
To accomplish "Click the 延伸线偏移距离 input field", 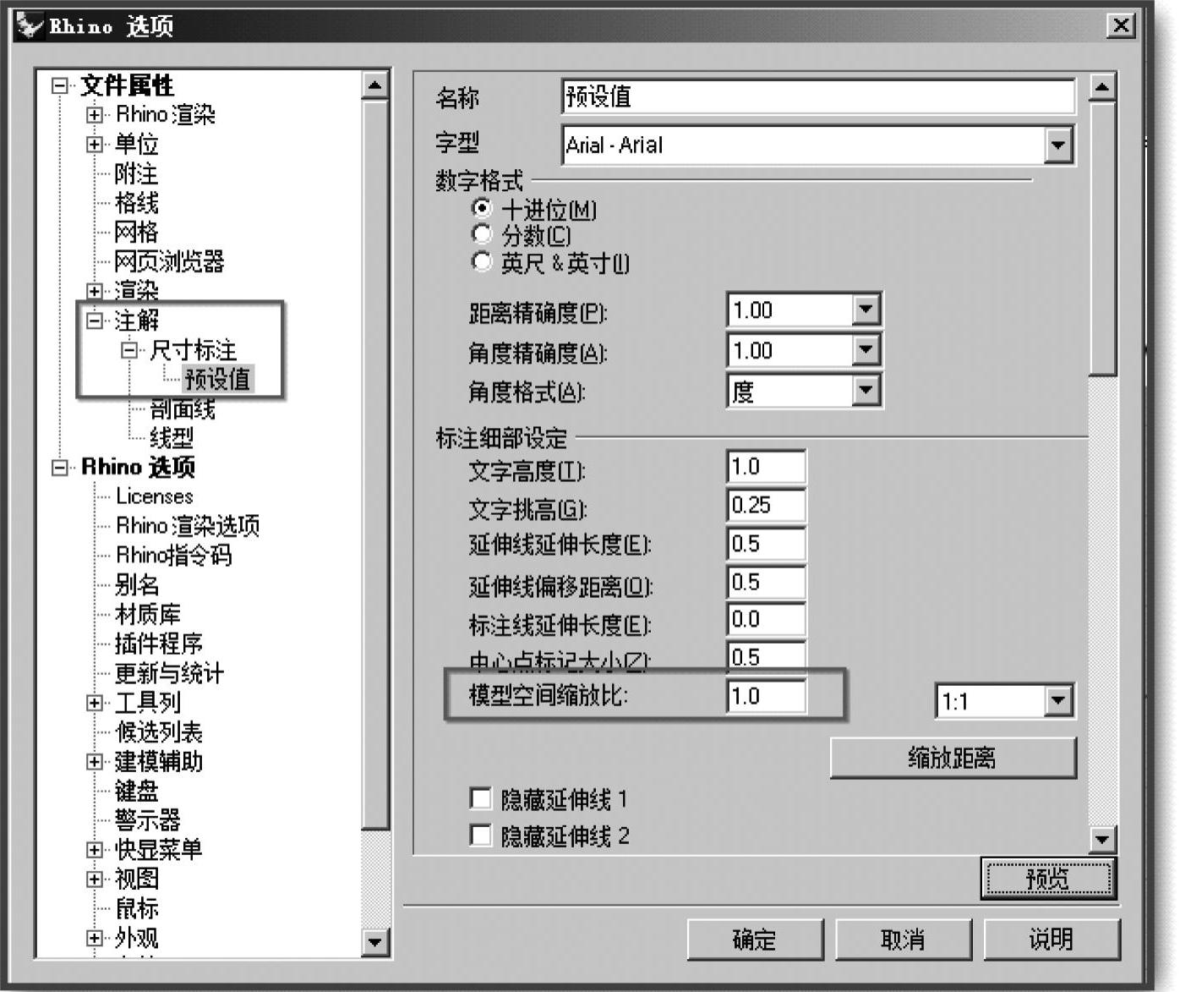I will click(766, 582).
